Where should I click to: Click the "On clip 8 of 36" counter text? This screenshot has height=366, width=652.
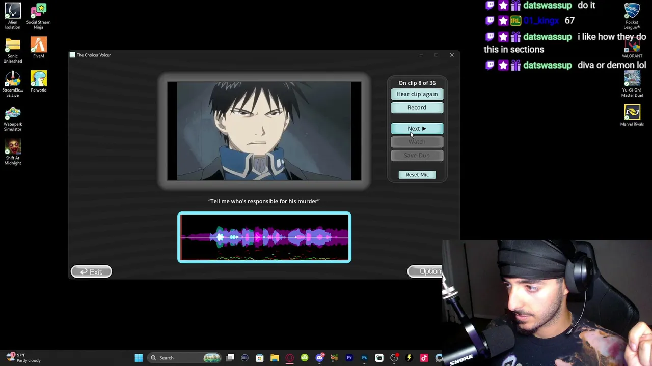pyautogui.click(x=417, y=83)
